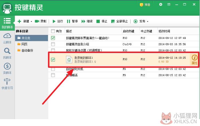Start recording with the 录制 button

40,21
